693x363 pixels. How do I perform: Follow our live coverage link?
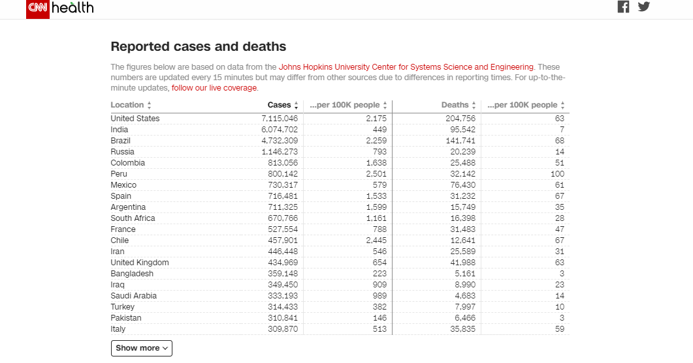tap(214, 88)
